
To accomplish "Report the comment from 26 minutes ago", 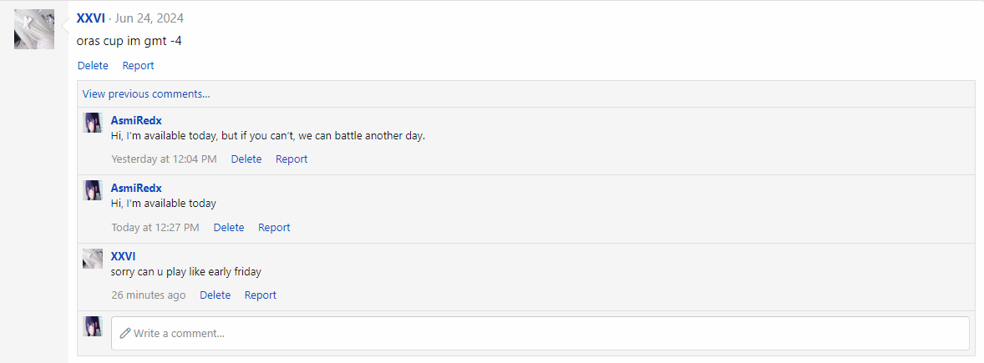I will [260, 295].
